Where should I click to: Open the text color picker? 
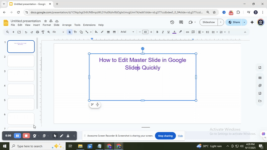coord(174,32)
